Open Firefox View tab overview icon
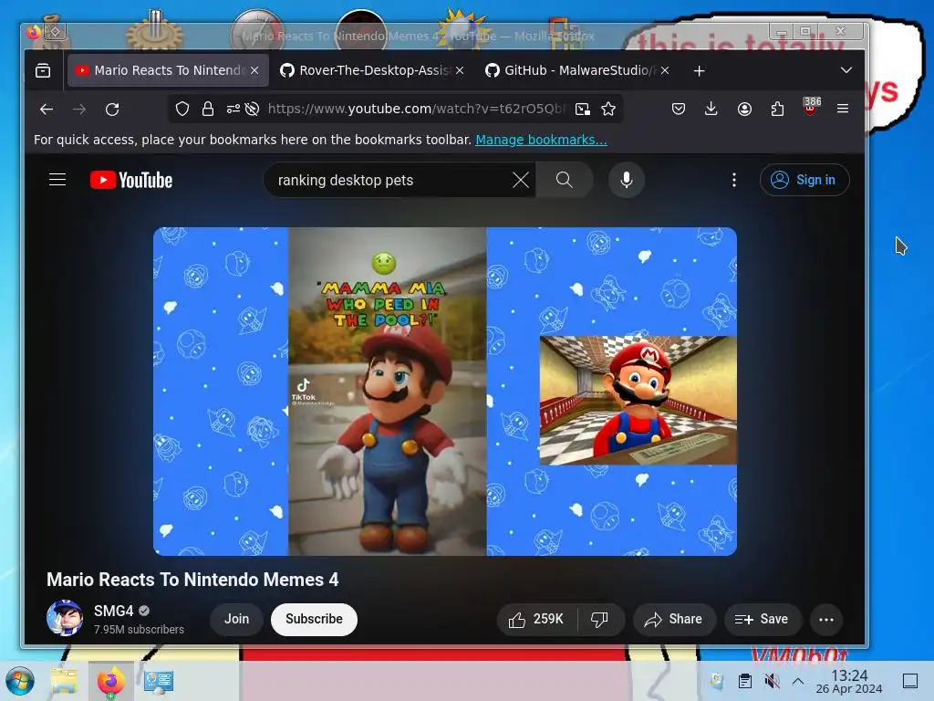Viewport: 934px width, 701px height. 43,70
